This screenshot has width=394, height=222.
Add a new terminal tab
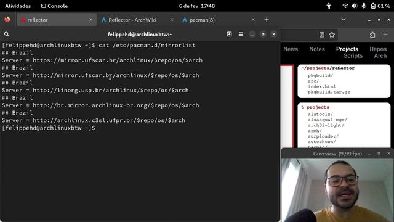tap(229, 35)
